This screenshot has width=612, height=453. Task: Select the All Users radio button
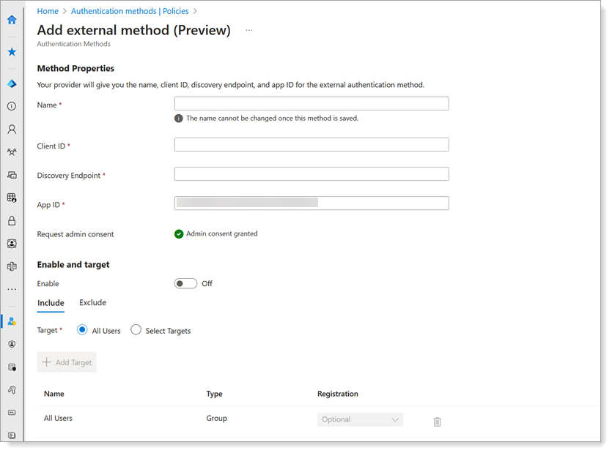pyautogui.click(x=82, y=330)
